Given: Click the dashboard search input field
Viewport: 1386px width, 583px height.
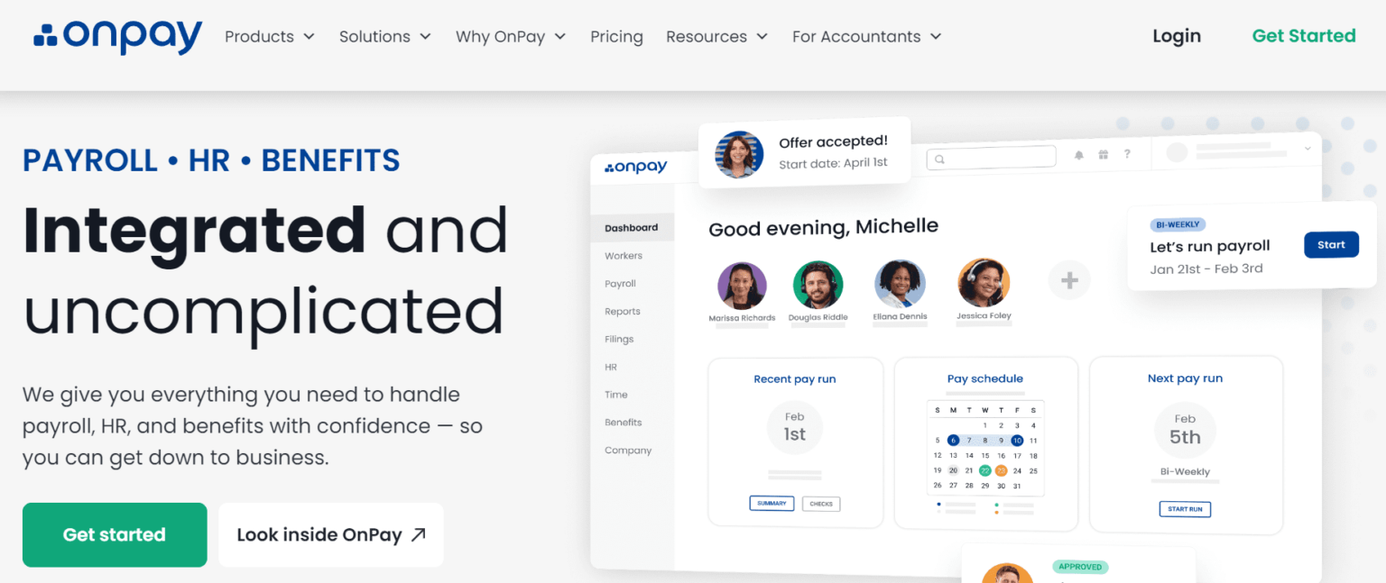Looking at the screenshot, I should click(x=991, y=156).
